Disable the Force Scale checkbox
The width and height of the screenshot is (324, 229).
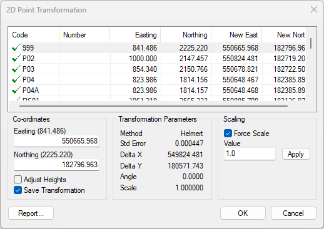[228, 134]
